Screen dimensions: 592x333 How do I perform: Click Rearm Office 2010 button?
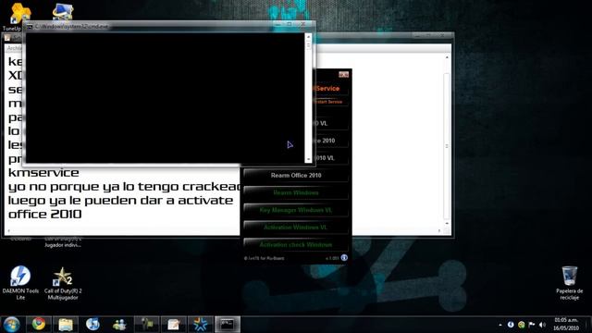coord(296,175)
